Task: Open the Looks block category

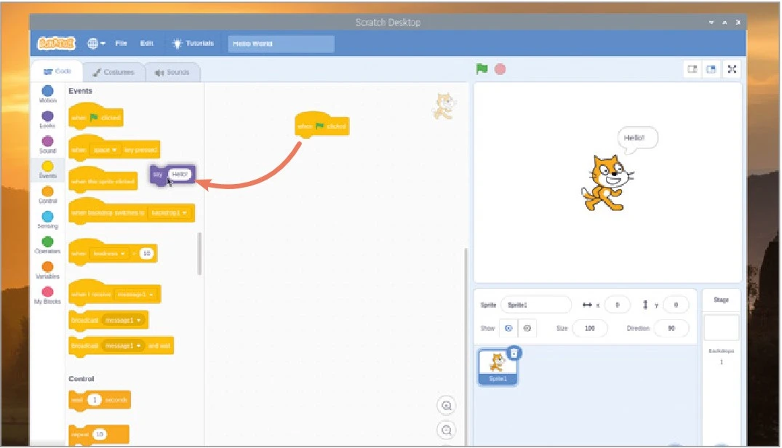Action: pyautogui.click(x=48, y=117)
